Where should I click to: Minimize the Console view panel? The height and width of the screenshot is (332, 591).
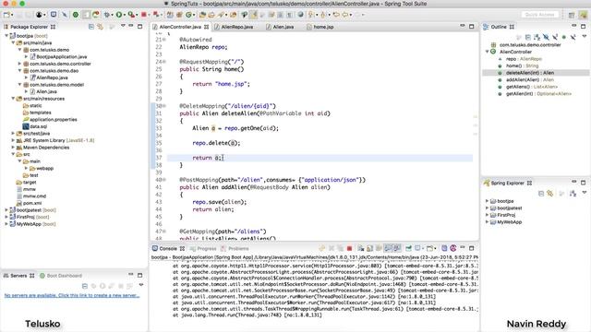point(463,248)
